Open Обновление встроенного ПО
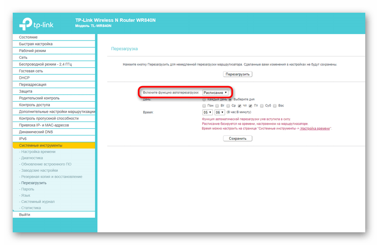 pos(45,164)
